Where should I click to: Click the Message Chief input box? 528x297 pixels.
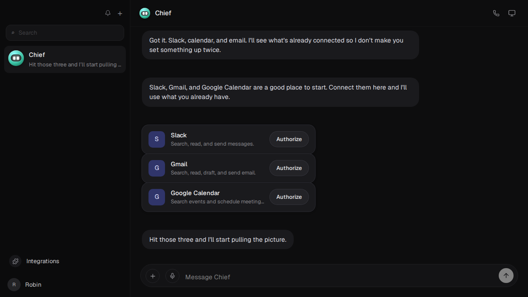pyautogui.click(x=338, y=277)
